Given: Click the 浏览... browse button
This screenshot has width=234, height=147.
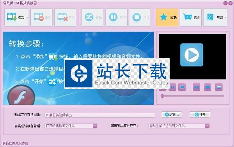Looking at the screenshot, I should (172, 115).
